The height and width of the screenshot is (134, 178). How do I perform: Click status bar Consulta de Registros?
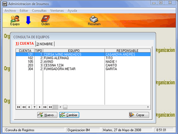(34, 130)
